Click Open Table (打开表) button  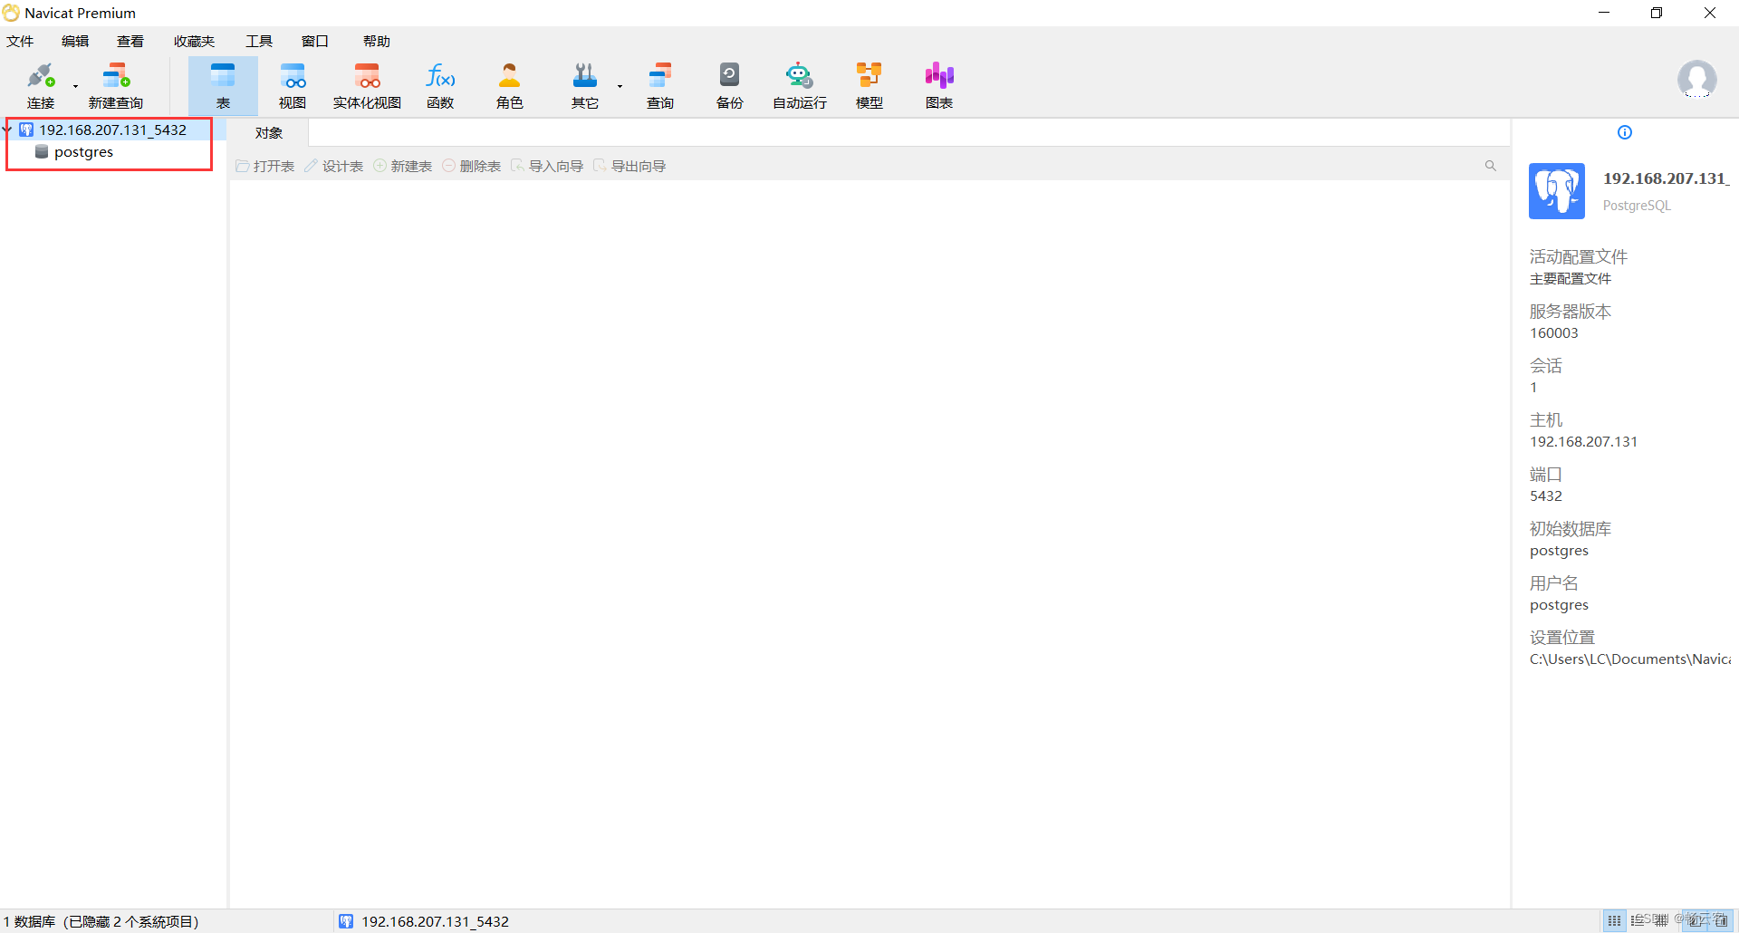265,167
